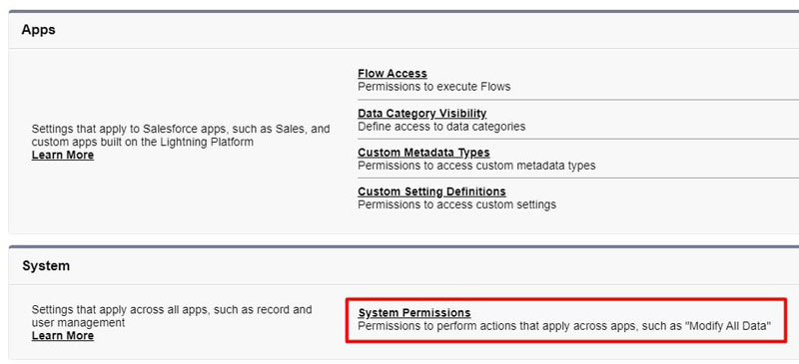Viewport: 799px width, 364px height.
Task: Open Data Category Visibility settings
Action: point(421,113)
